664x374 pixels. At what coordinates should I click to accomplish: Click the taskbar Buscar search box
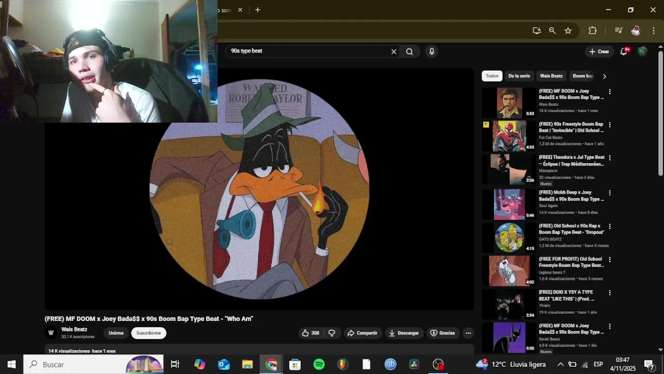click(x=93, y=364)
